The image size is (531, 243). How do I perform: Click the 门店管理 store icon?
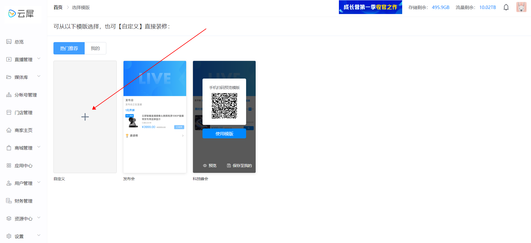(x=9, y=113)
